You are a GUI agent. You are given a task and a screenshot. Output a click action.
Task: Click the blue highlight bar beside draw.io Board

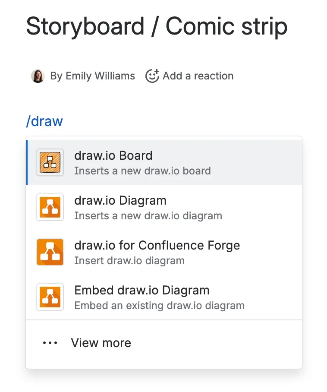[27, 162]
